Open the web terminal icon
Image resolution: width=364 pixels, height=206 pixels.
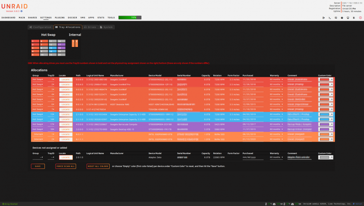pyautogui.click(x=330, y=17)
